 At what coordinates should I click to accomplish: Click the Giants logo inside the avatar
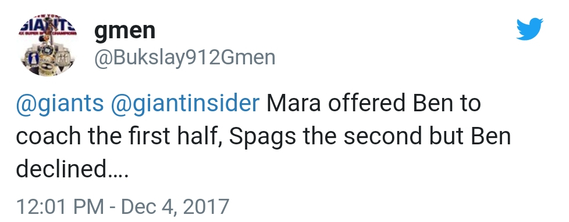point(48,26)
